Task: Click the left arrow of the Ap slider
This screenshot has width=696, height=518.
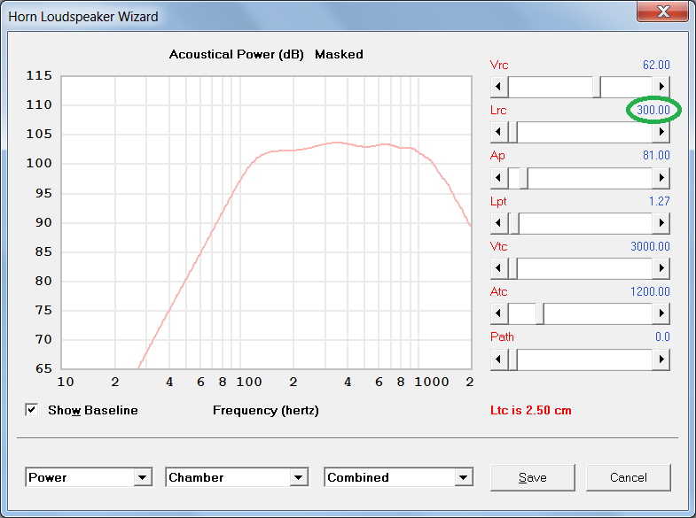Action: pos(499,178)
